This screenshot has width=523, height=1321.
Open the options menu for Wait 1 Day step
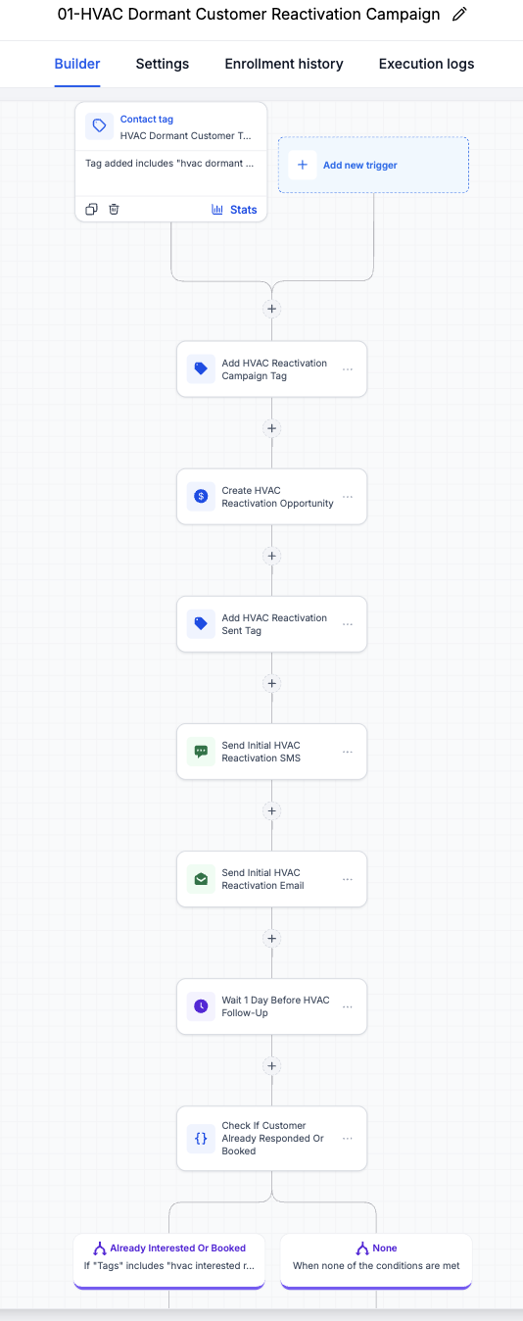(348, 1006)
